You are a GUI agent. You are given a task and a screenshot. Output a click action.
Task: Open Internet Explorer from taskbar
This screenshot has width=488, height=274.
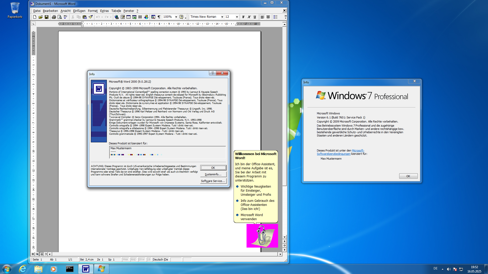(23, 269)
